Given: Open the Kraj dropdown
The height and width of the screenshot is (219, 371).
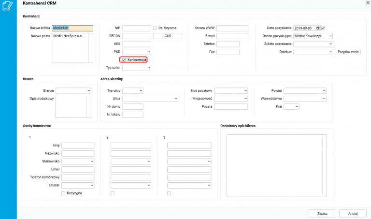Looking at the screenshot, I should [x=297, y=107].
